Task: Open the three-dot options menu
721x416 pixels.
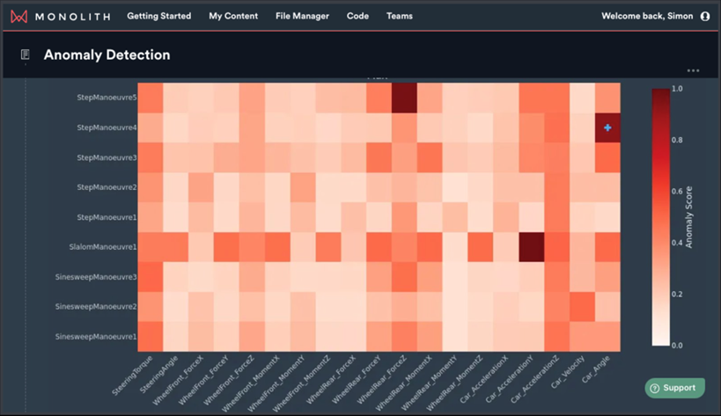Action: (693, 70)
